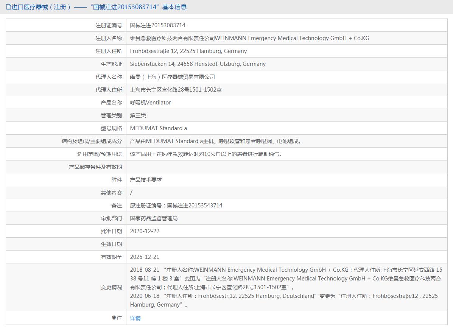Click the 注册人名称 label

click(109, 38)
